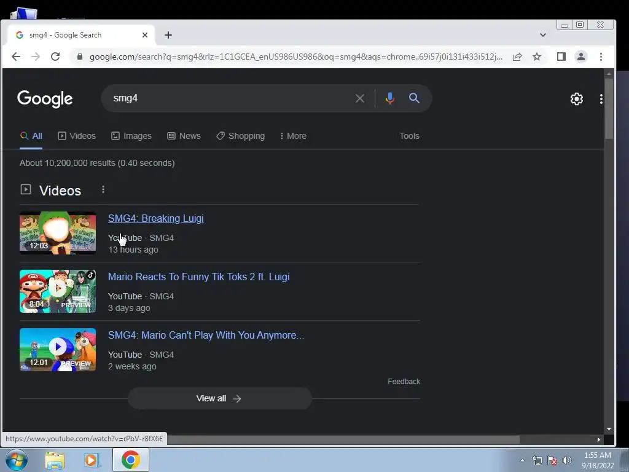This screenshot has width=629, height=472.
Task: Switch to the Images tab
Action: pyautogui.click(x=131, y=136)
